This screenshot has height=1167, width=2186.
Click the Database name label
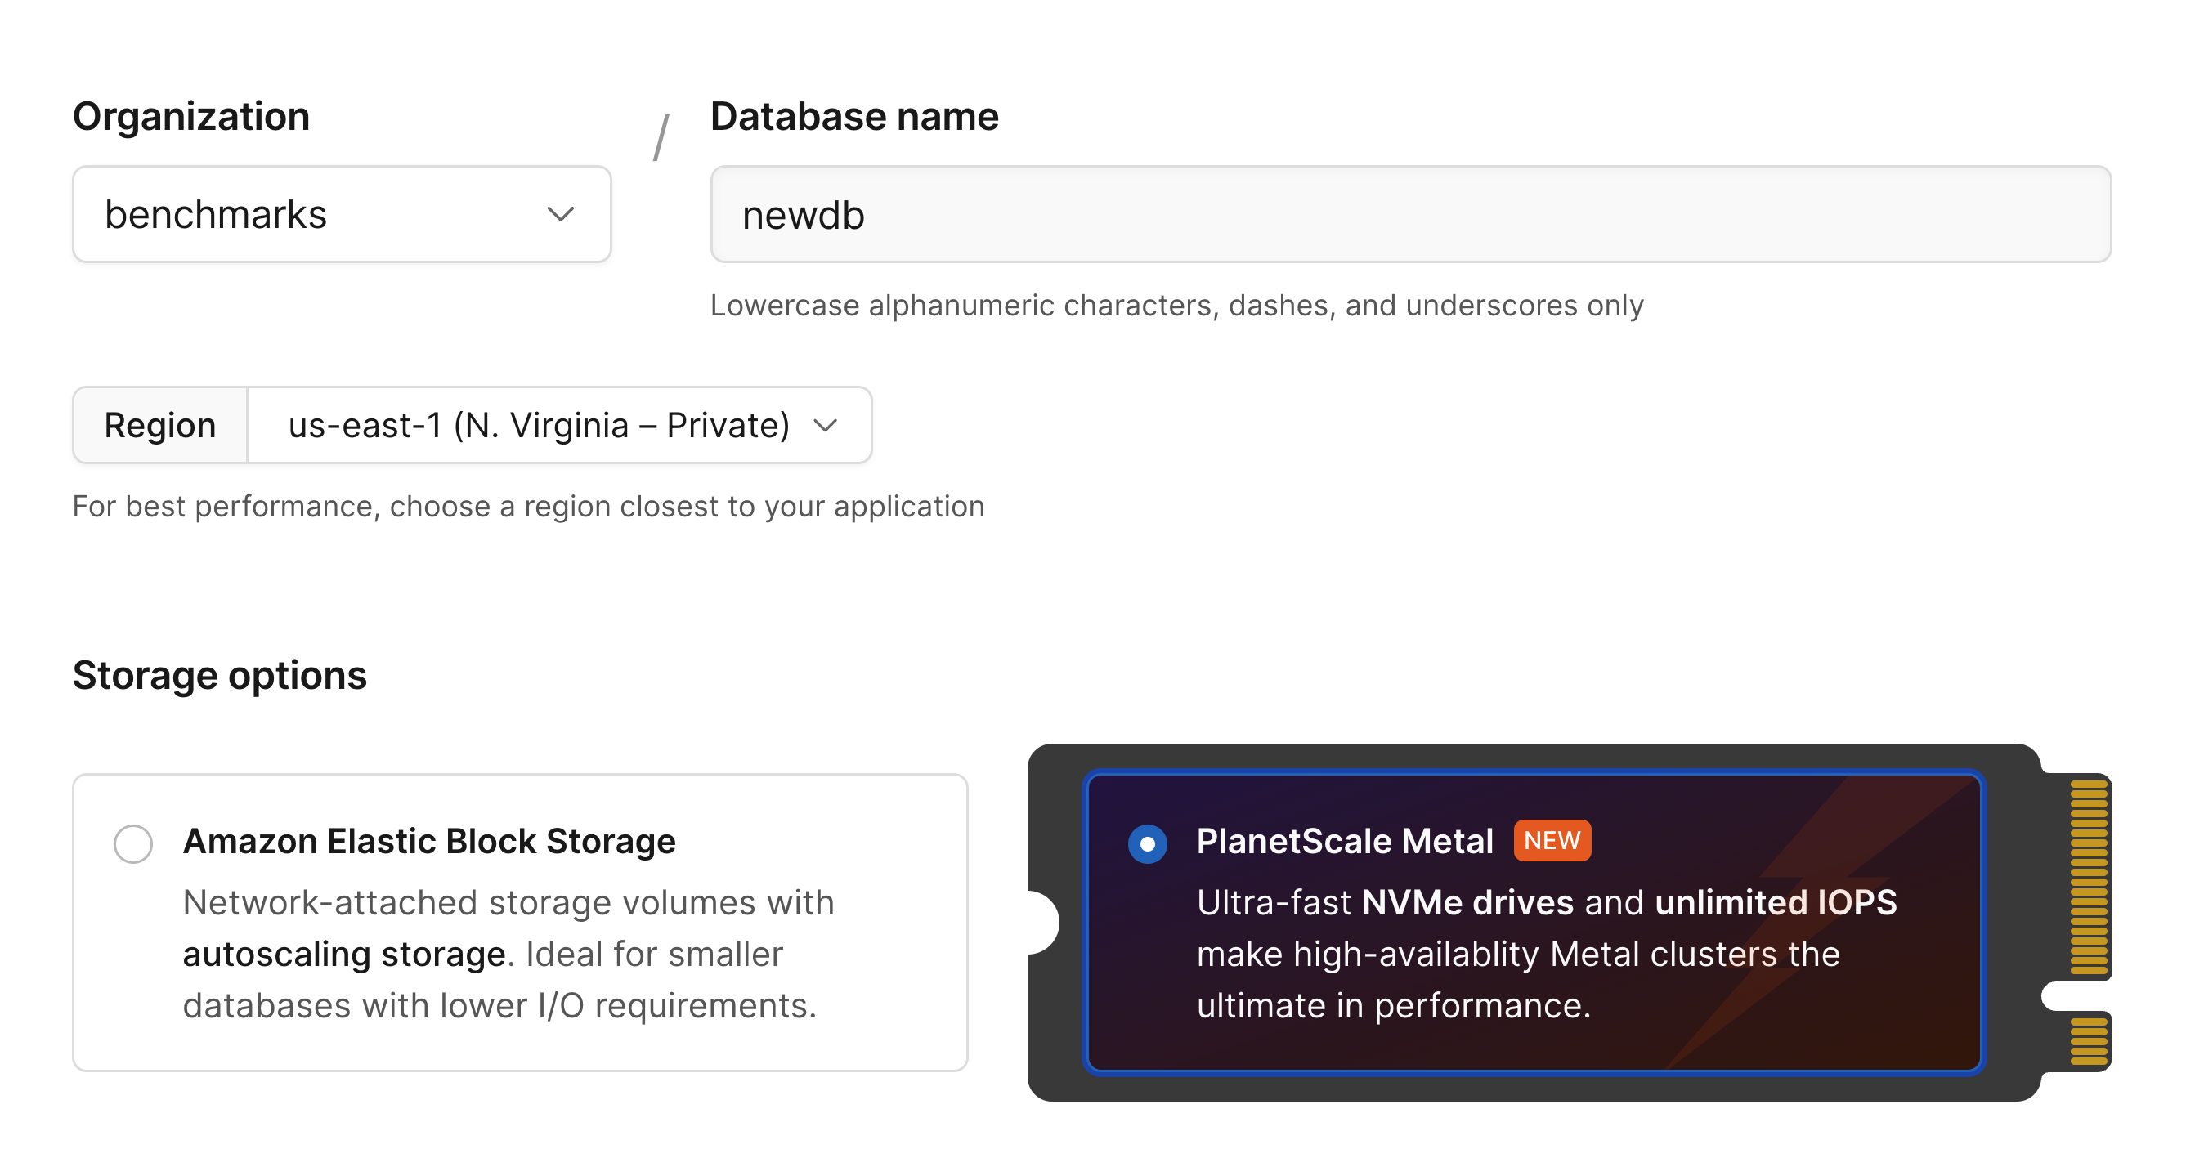[853, 116]
